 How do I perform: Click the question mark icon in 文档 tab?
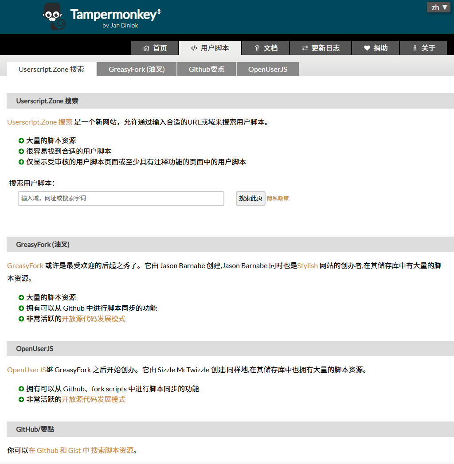point(257,48)
